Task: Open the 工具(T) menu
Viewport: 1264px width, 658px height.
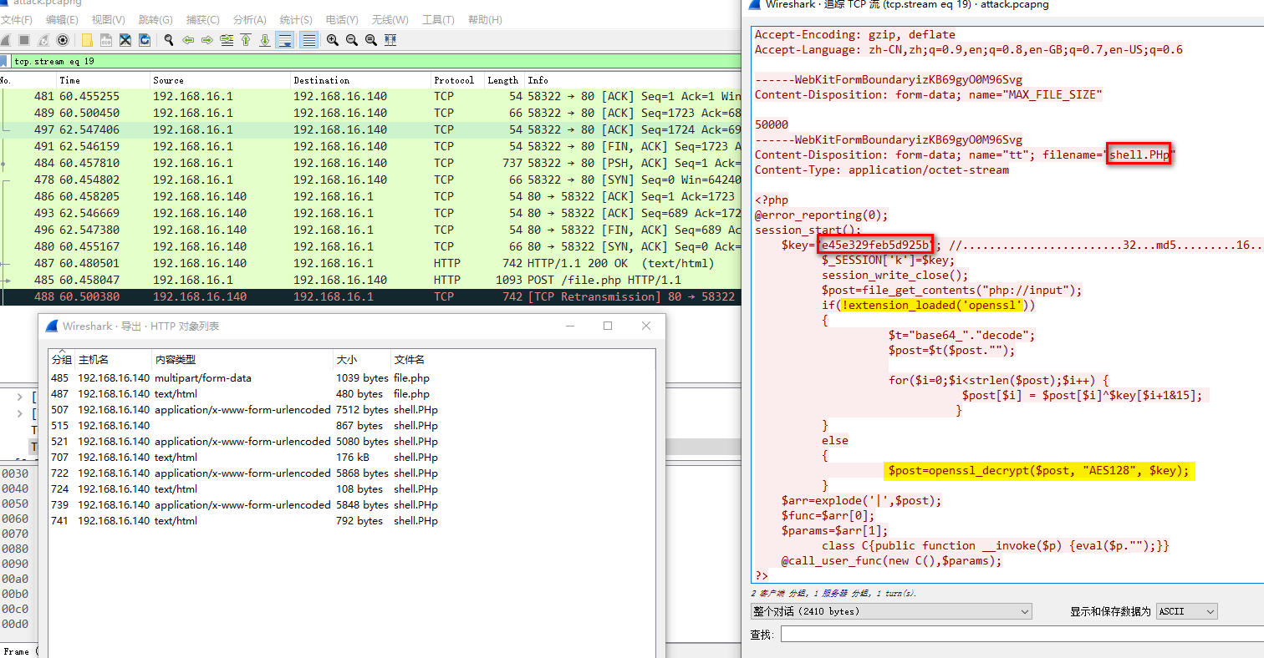Action: 438,19
